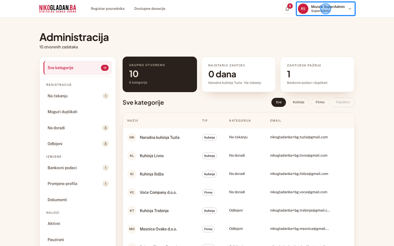Click the Najstariji zahtjev card
The width and height of the screenshot is (394, 246).
[239, 74]
